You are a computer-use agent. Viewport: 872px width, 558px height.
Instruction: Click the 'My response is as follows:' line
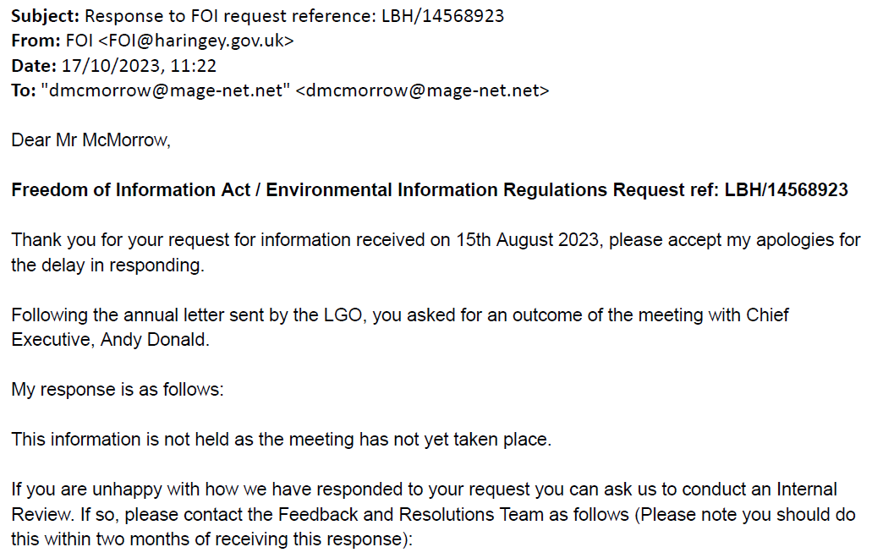tap(118, 390)
